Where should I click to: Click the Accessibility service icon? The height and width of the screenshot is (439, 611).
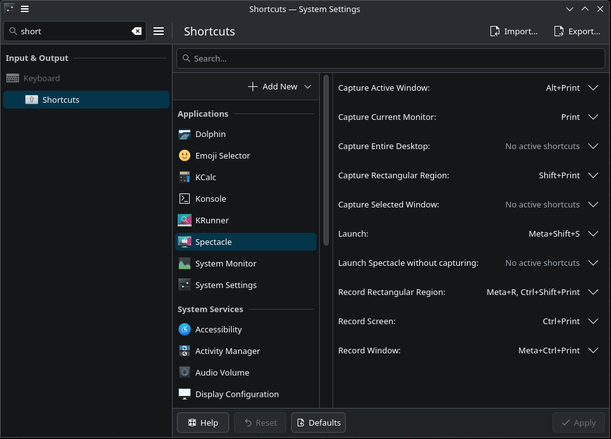(x=184, y=329)
